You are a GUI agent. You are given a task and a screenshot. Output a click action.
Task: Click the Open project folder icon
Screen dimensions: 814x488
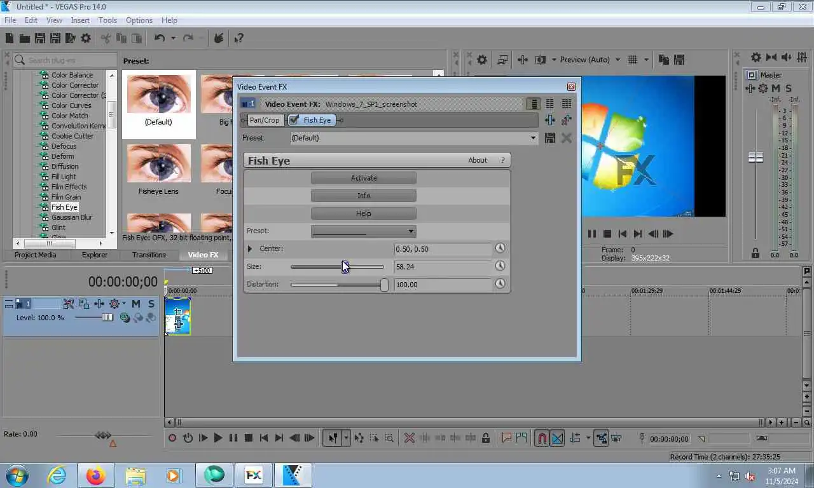pos(24,38)
